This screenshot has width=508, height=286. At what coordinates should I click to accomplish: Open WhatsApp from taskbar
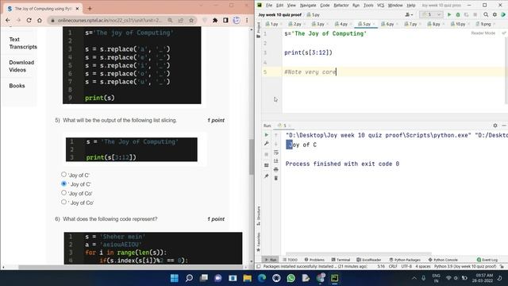[291, 278]
